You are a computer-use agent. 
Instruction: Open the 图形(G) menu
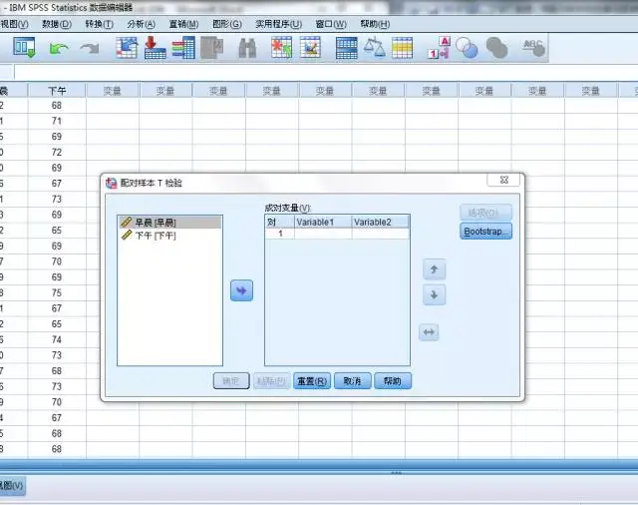(x=227, y=24)
